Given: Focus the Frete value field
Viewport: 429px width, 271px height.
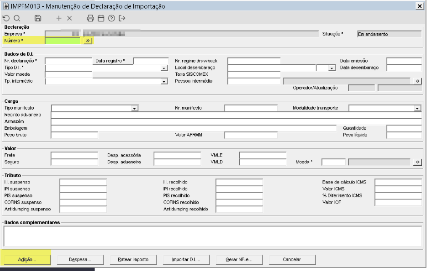Looking at the screenshot, I should pos(74,155).
